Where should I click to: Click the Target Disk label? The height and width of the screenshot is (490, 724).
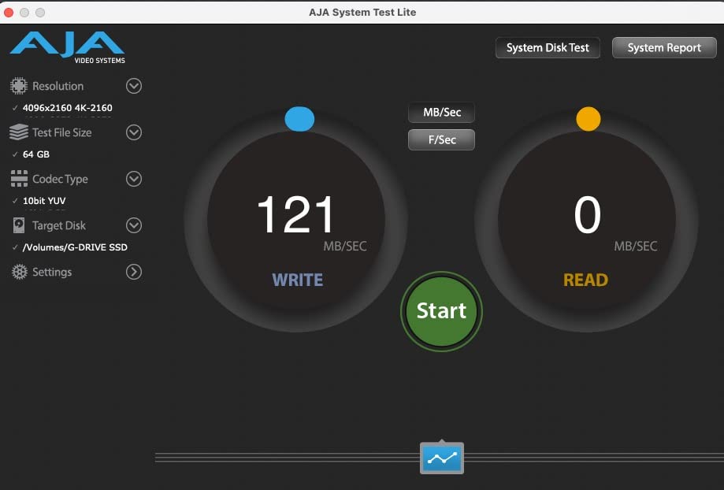tap(58, 225)
